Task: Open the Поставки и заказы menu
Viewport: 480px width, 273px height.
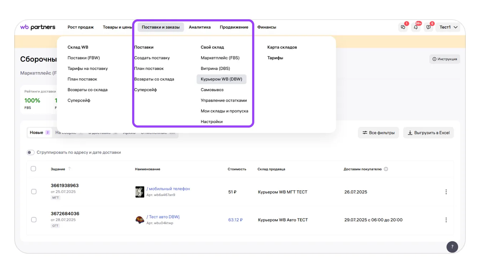Action: (x=161, y=27)
